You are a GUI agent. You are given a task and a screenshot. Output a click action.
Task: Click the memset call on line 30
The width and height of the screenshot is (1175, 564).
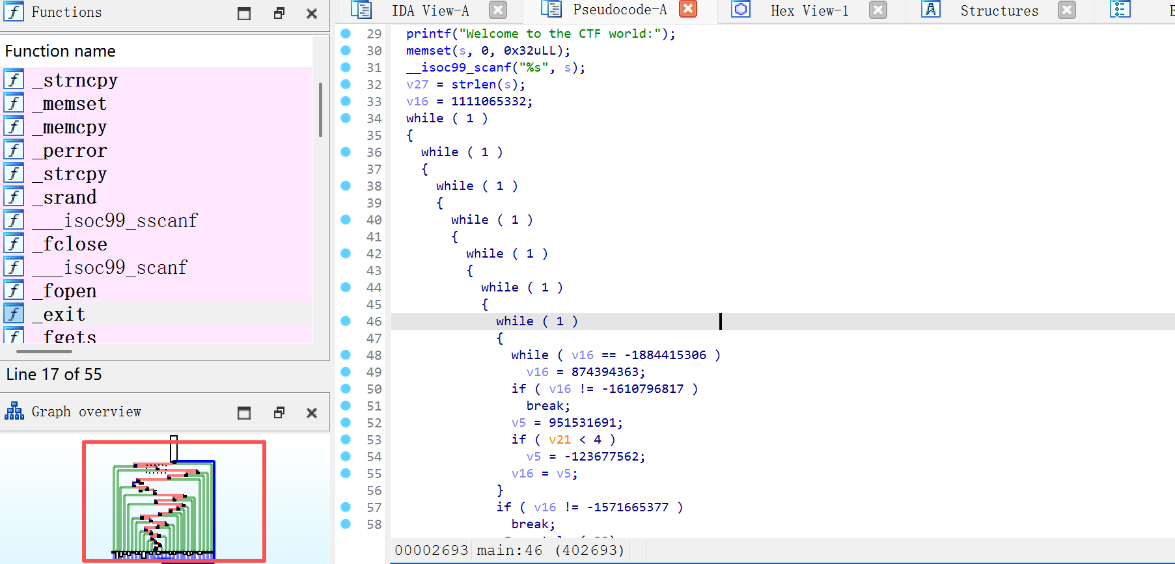428,51
